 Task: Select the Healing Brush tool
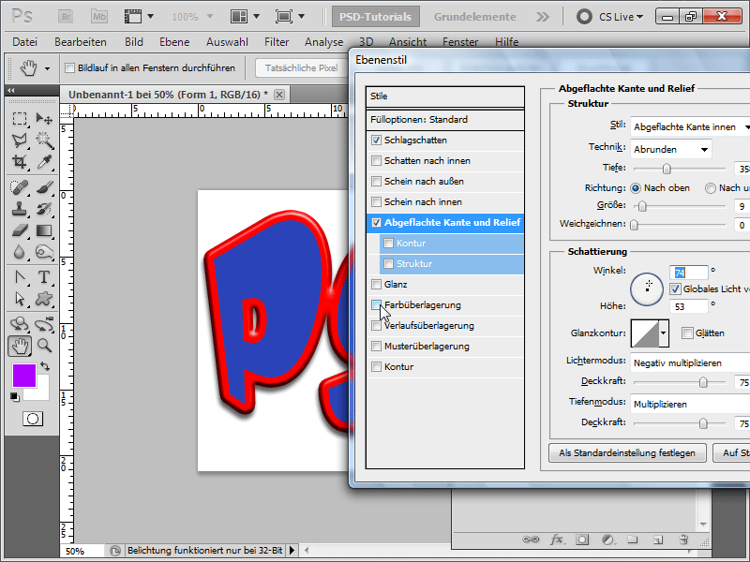19,186
